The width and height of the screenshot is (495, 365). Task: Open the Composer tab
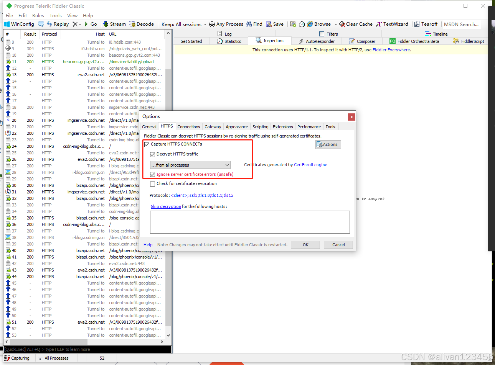point(362,41)
